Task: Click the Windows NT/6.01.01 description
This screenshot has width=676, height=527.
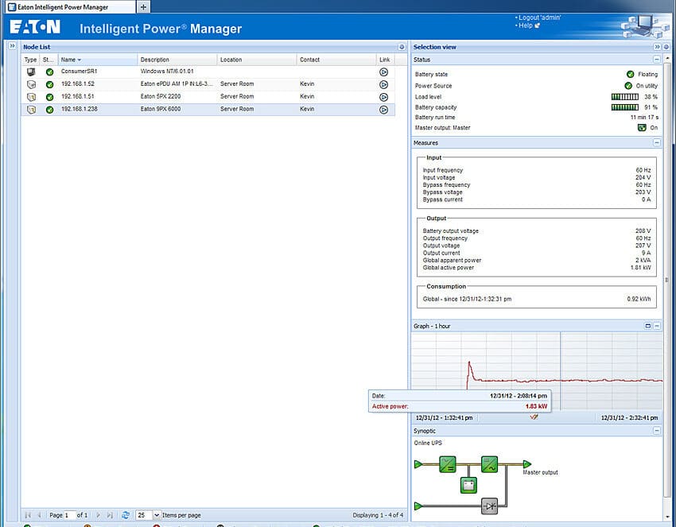Action: click(167, 71)
